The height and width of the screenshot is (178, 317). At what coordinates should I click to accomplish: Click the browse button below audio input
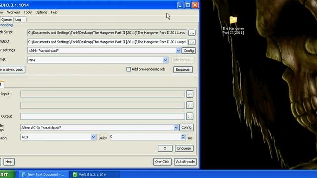(189, 105)
